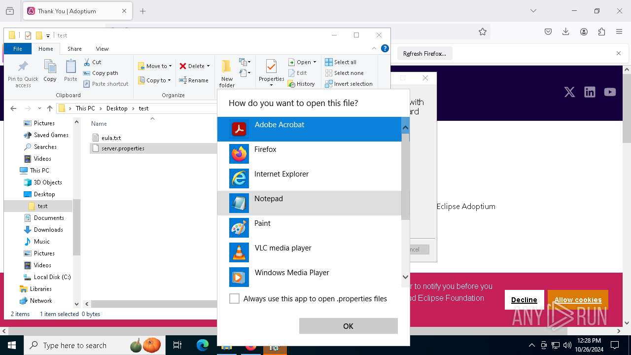Open File menu in Explorer
The image size is (631, 355).
(18, 49)
